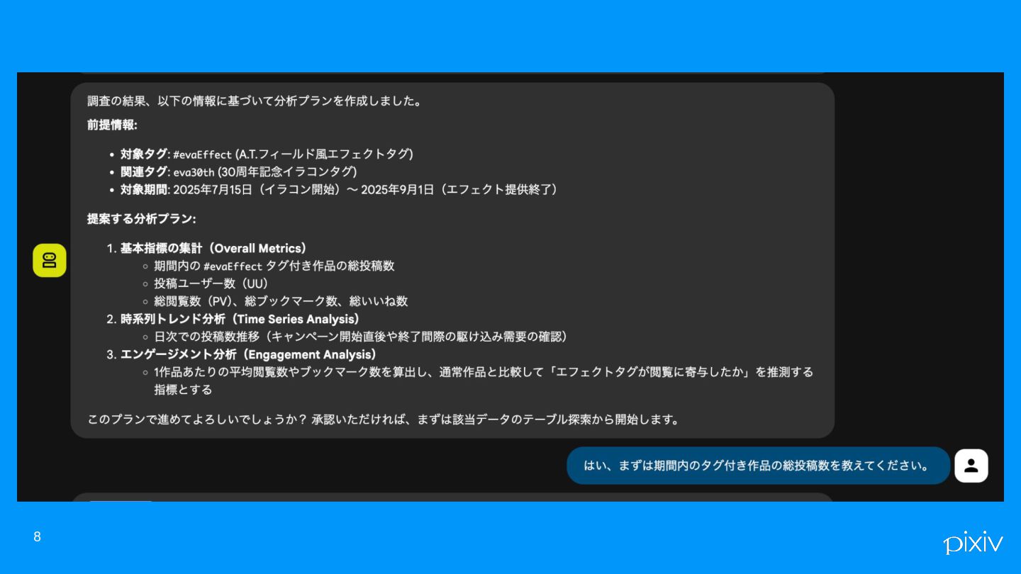This screenshot has width=1021, height=574.
Task: Click the opening line 調査の結果、以下の情報に基づいて
Action: (255, 101)
